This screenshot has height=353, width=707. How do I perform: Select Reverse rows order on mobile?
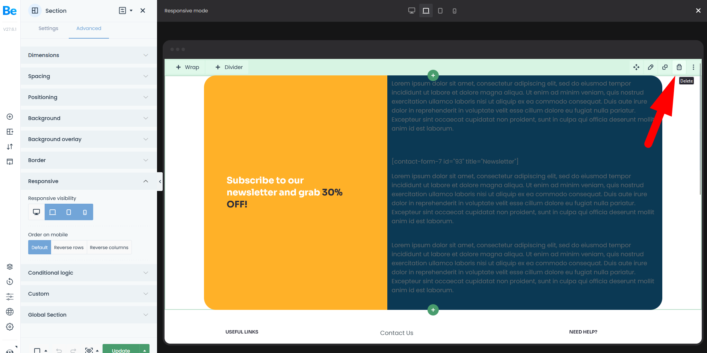click(x=69, y=248)
